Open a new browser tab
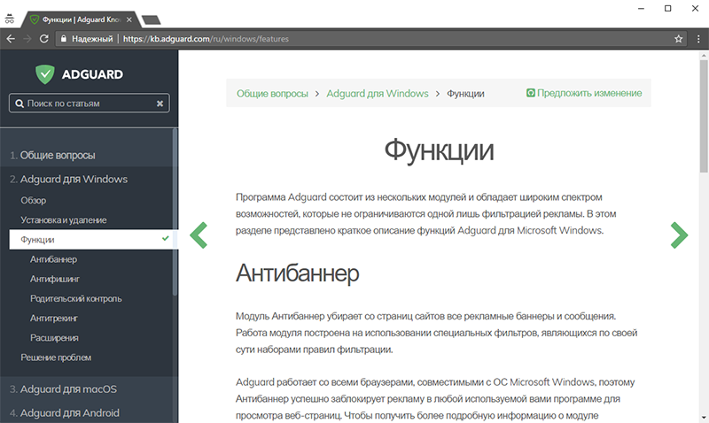 coord(151,19)
